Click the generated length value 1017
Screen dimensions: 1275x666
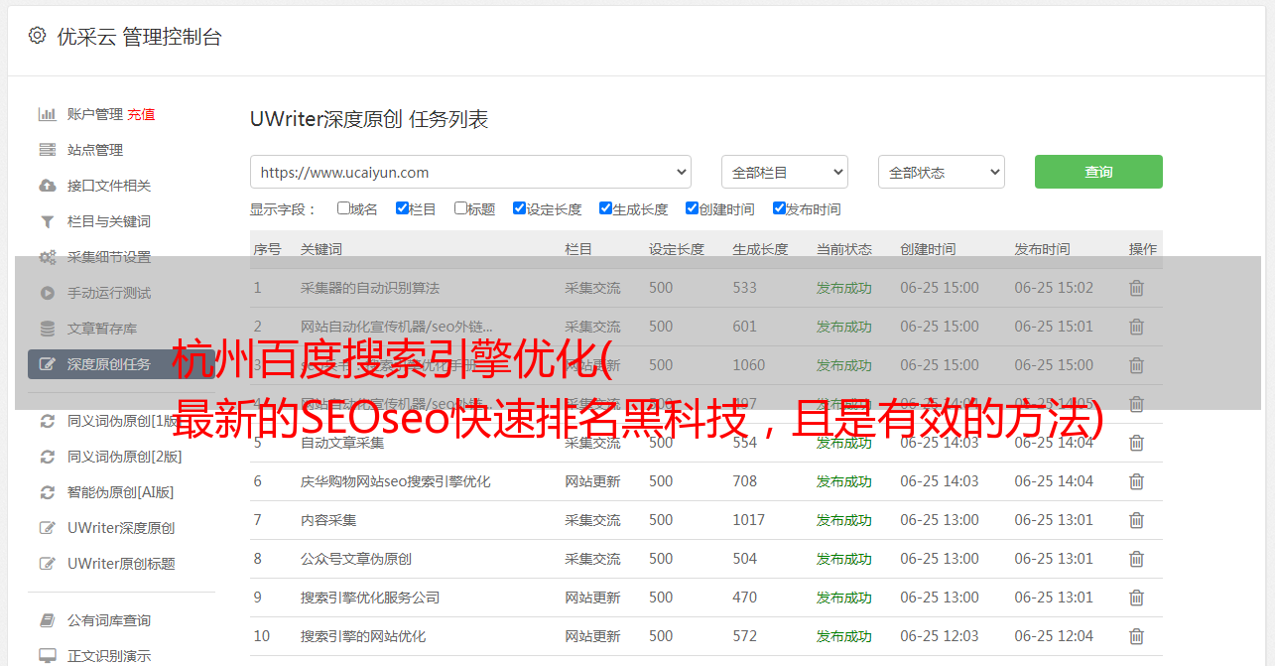tap(749, 520)
